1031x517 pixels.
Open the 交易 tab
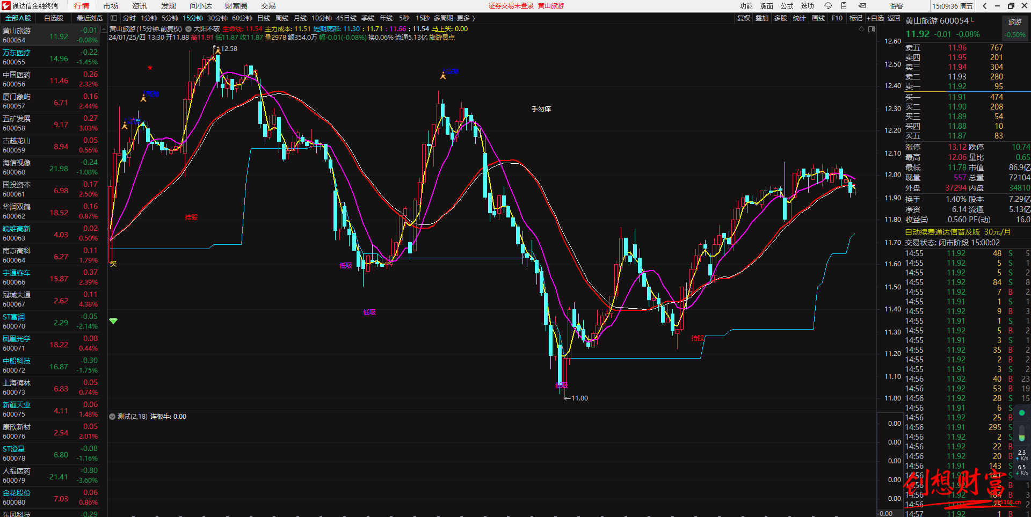268,6
